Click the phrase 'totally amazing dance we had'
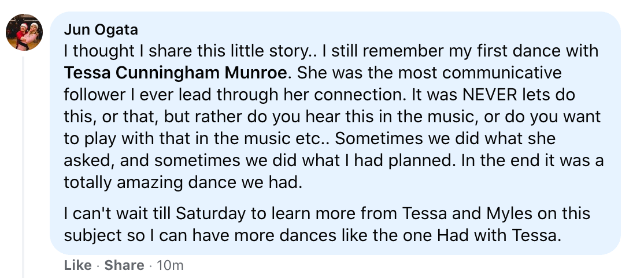The height and width of the screenshot is (278, 644). (183, 183)
